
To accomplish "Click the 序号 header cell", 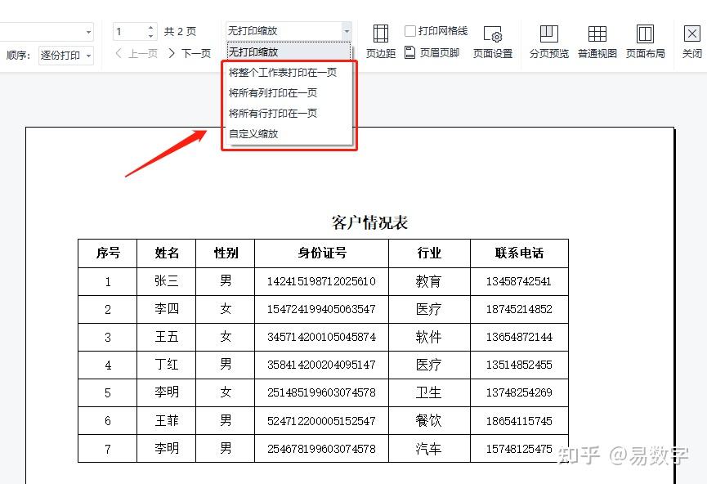I will coord(107,253).
